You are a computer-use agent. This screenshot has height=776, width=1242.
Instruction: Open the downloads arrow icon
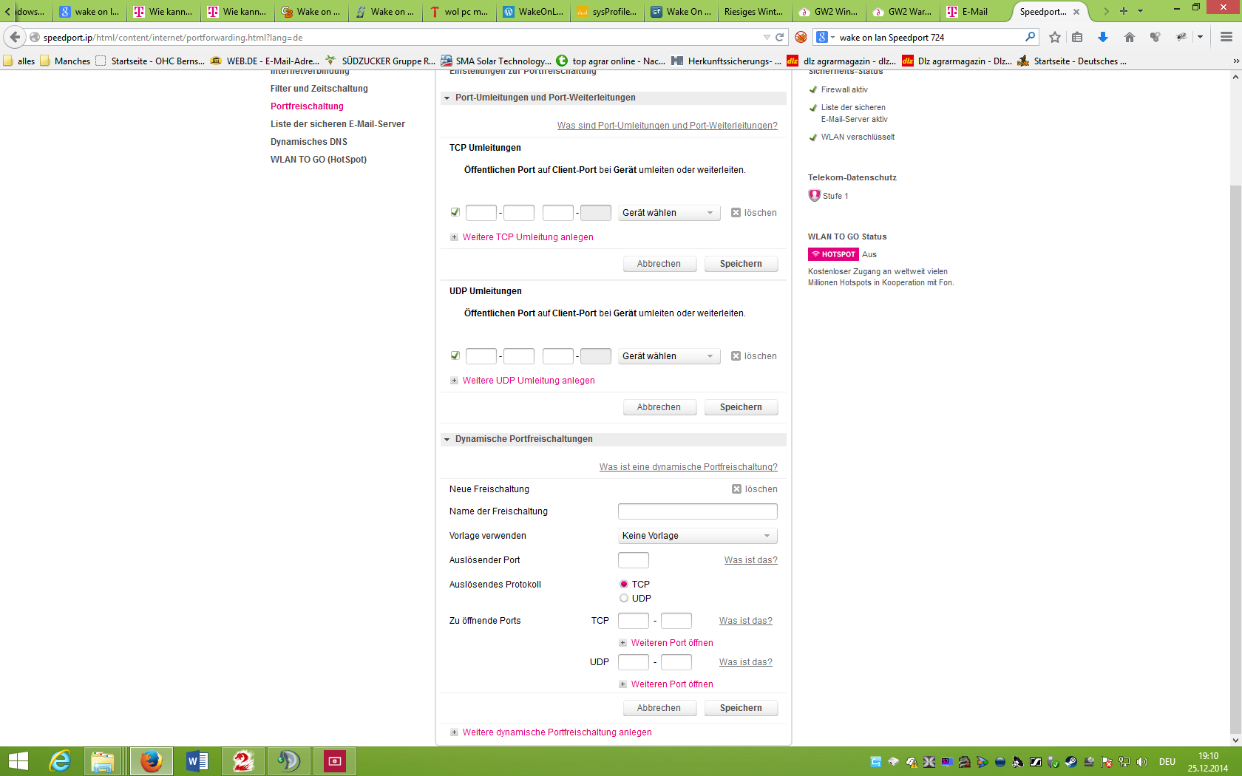pyautogui.click(x=1102, y=37)
